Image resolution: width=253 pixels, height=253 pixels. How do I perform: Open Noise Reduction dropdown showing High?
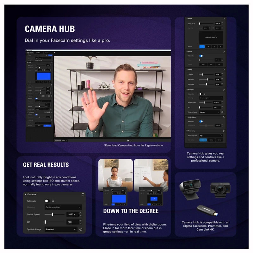coord(211,136)
